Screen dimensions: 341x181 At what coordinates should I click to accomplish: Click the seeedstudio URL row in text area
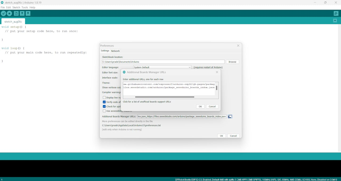tap(169, 87)
